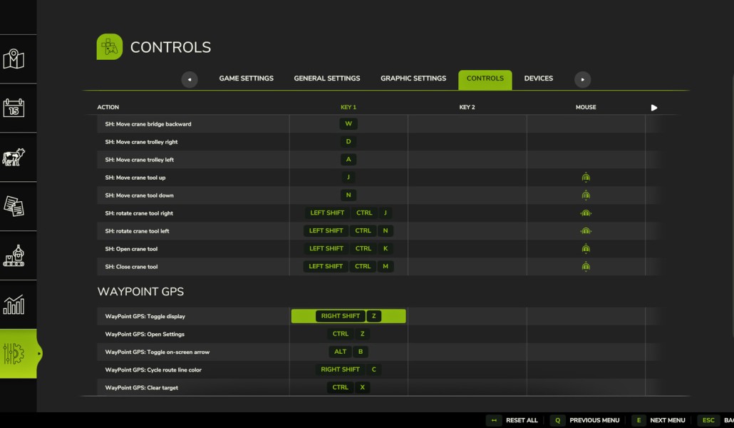734x428 pixels.
Task: Go to next settings tab with right arrow
Action: pos(582,79)
